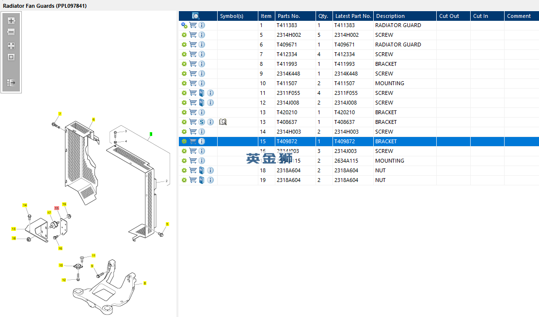This screenshot has width=539, height=317.
Task: Click the magnifier symbol on T408637 row
Action: point(223,122)
